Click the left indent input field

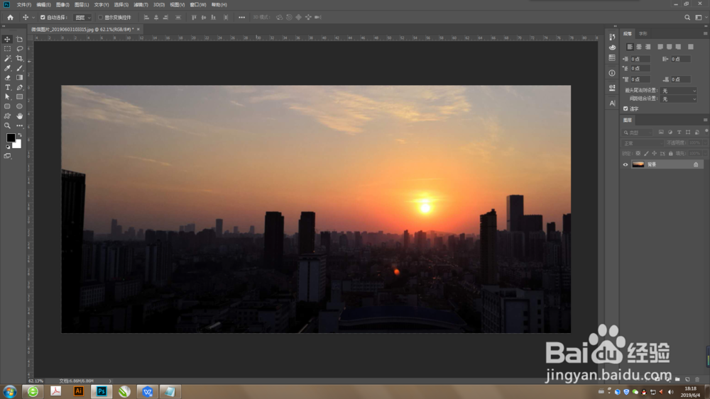[x=640, y=60]
